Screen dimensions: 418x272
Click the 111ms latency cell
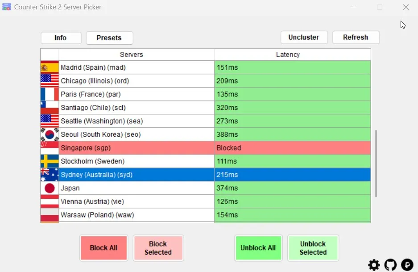pos(293,161)
